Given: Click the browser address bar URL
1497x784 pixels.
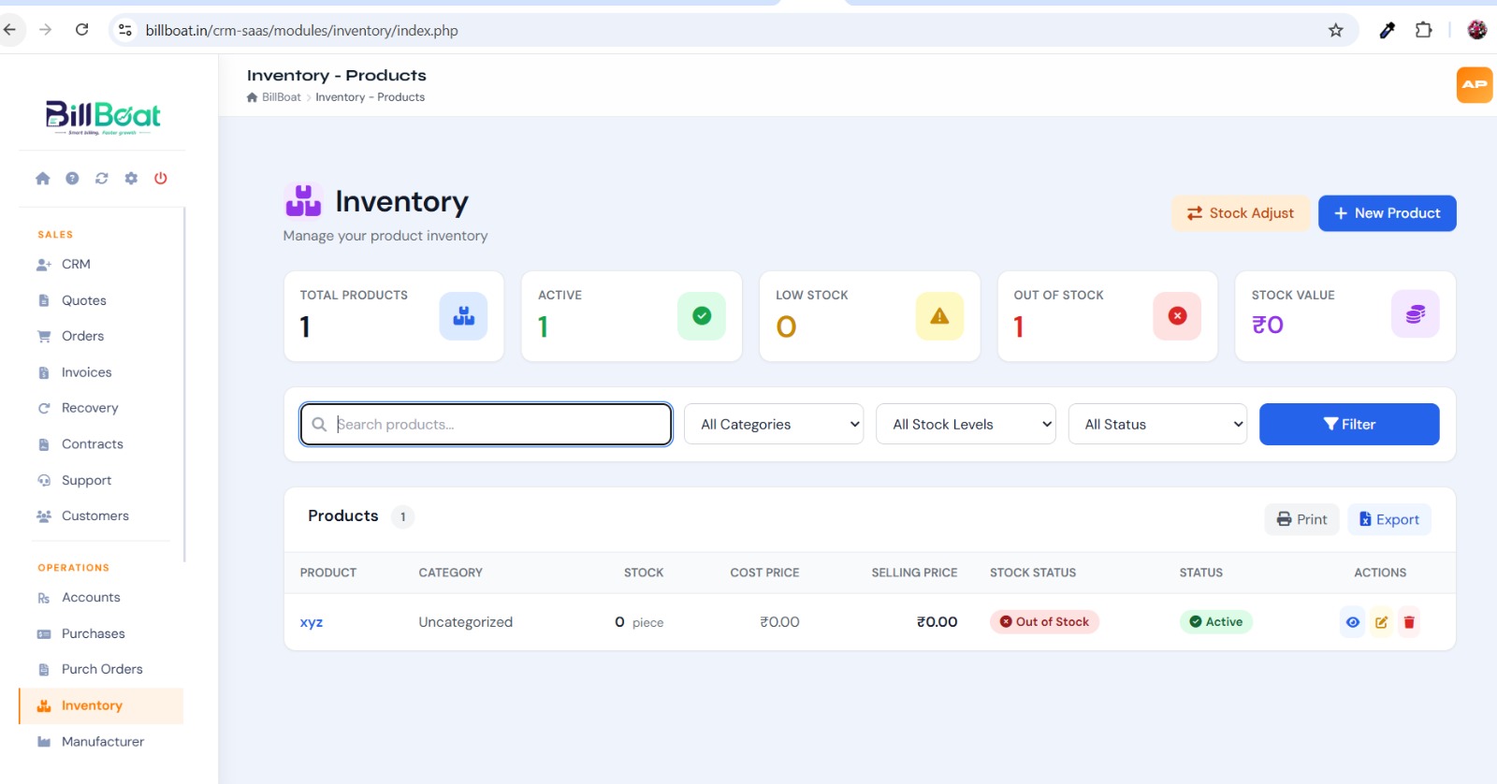Looking at the screenshot, I should coord(302,30).
